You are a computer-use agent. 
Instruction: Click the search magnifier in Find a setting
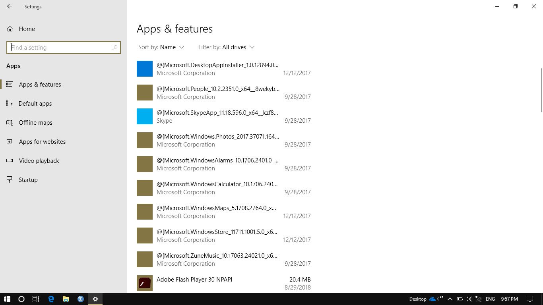(115, 48)
